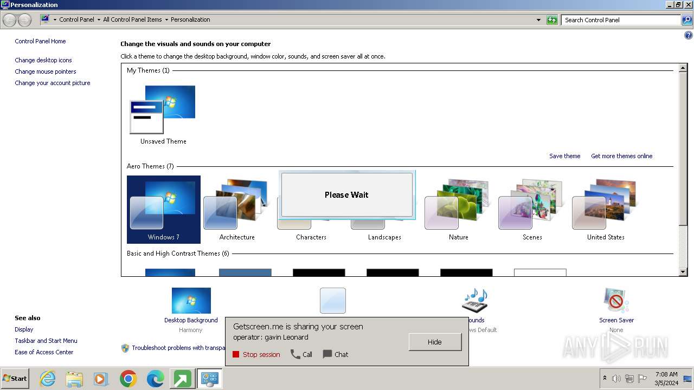Switch to Control Panel taskbar button
Screen dimensions: 694x390
[x=209, y=379]
